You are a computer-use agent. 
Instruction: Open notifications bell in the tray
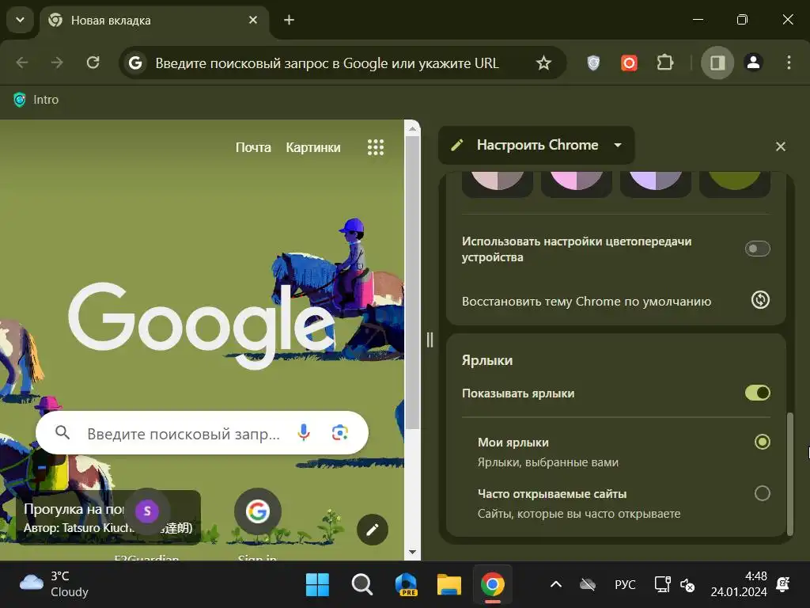pyautogui.click(x=783, y=584)
